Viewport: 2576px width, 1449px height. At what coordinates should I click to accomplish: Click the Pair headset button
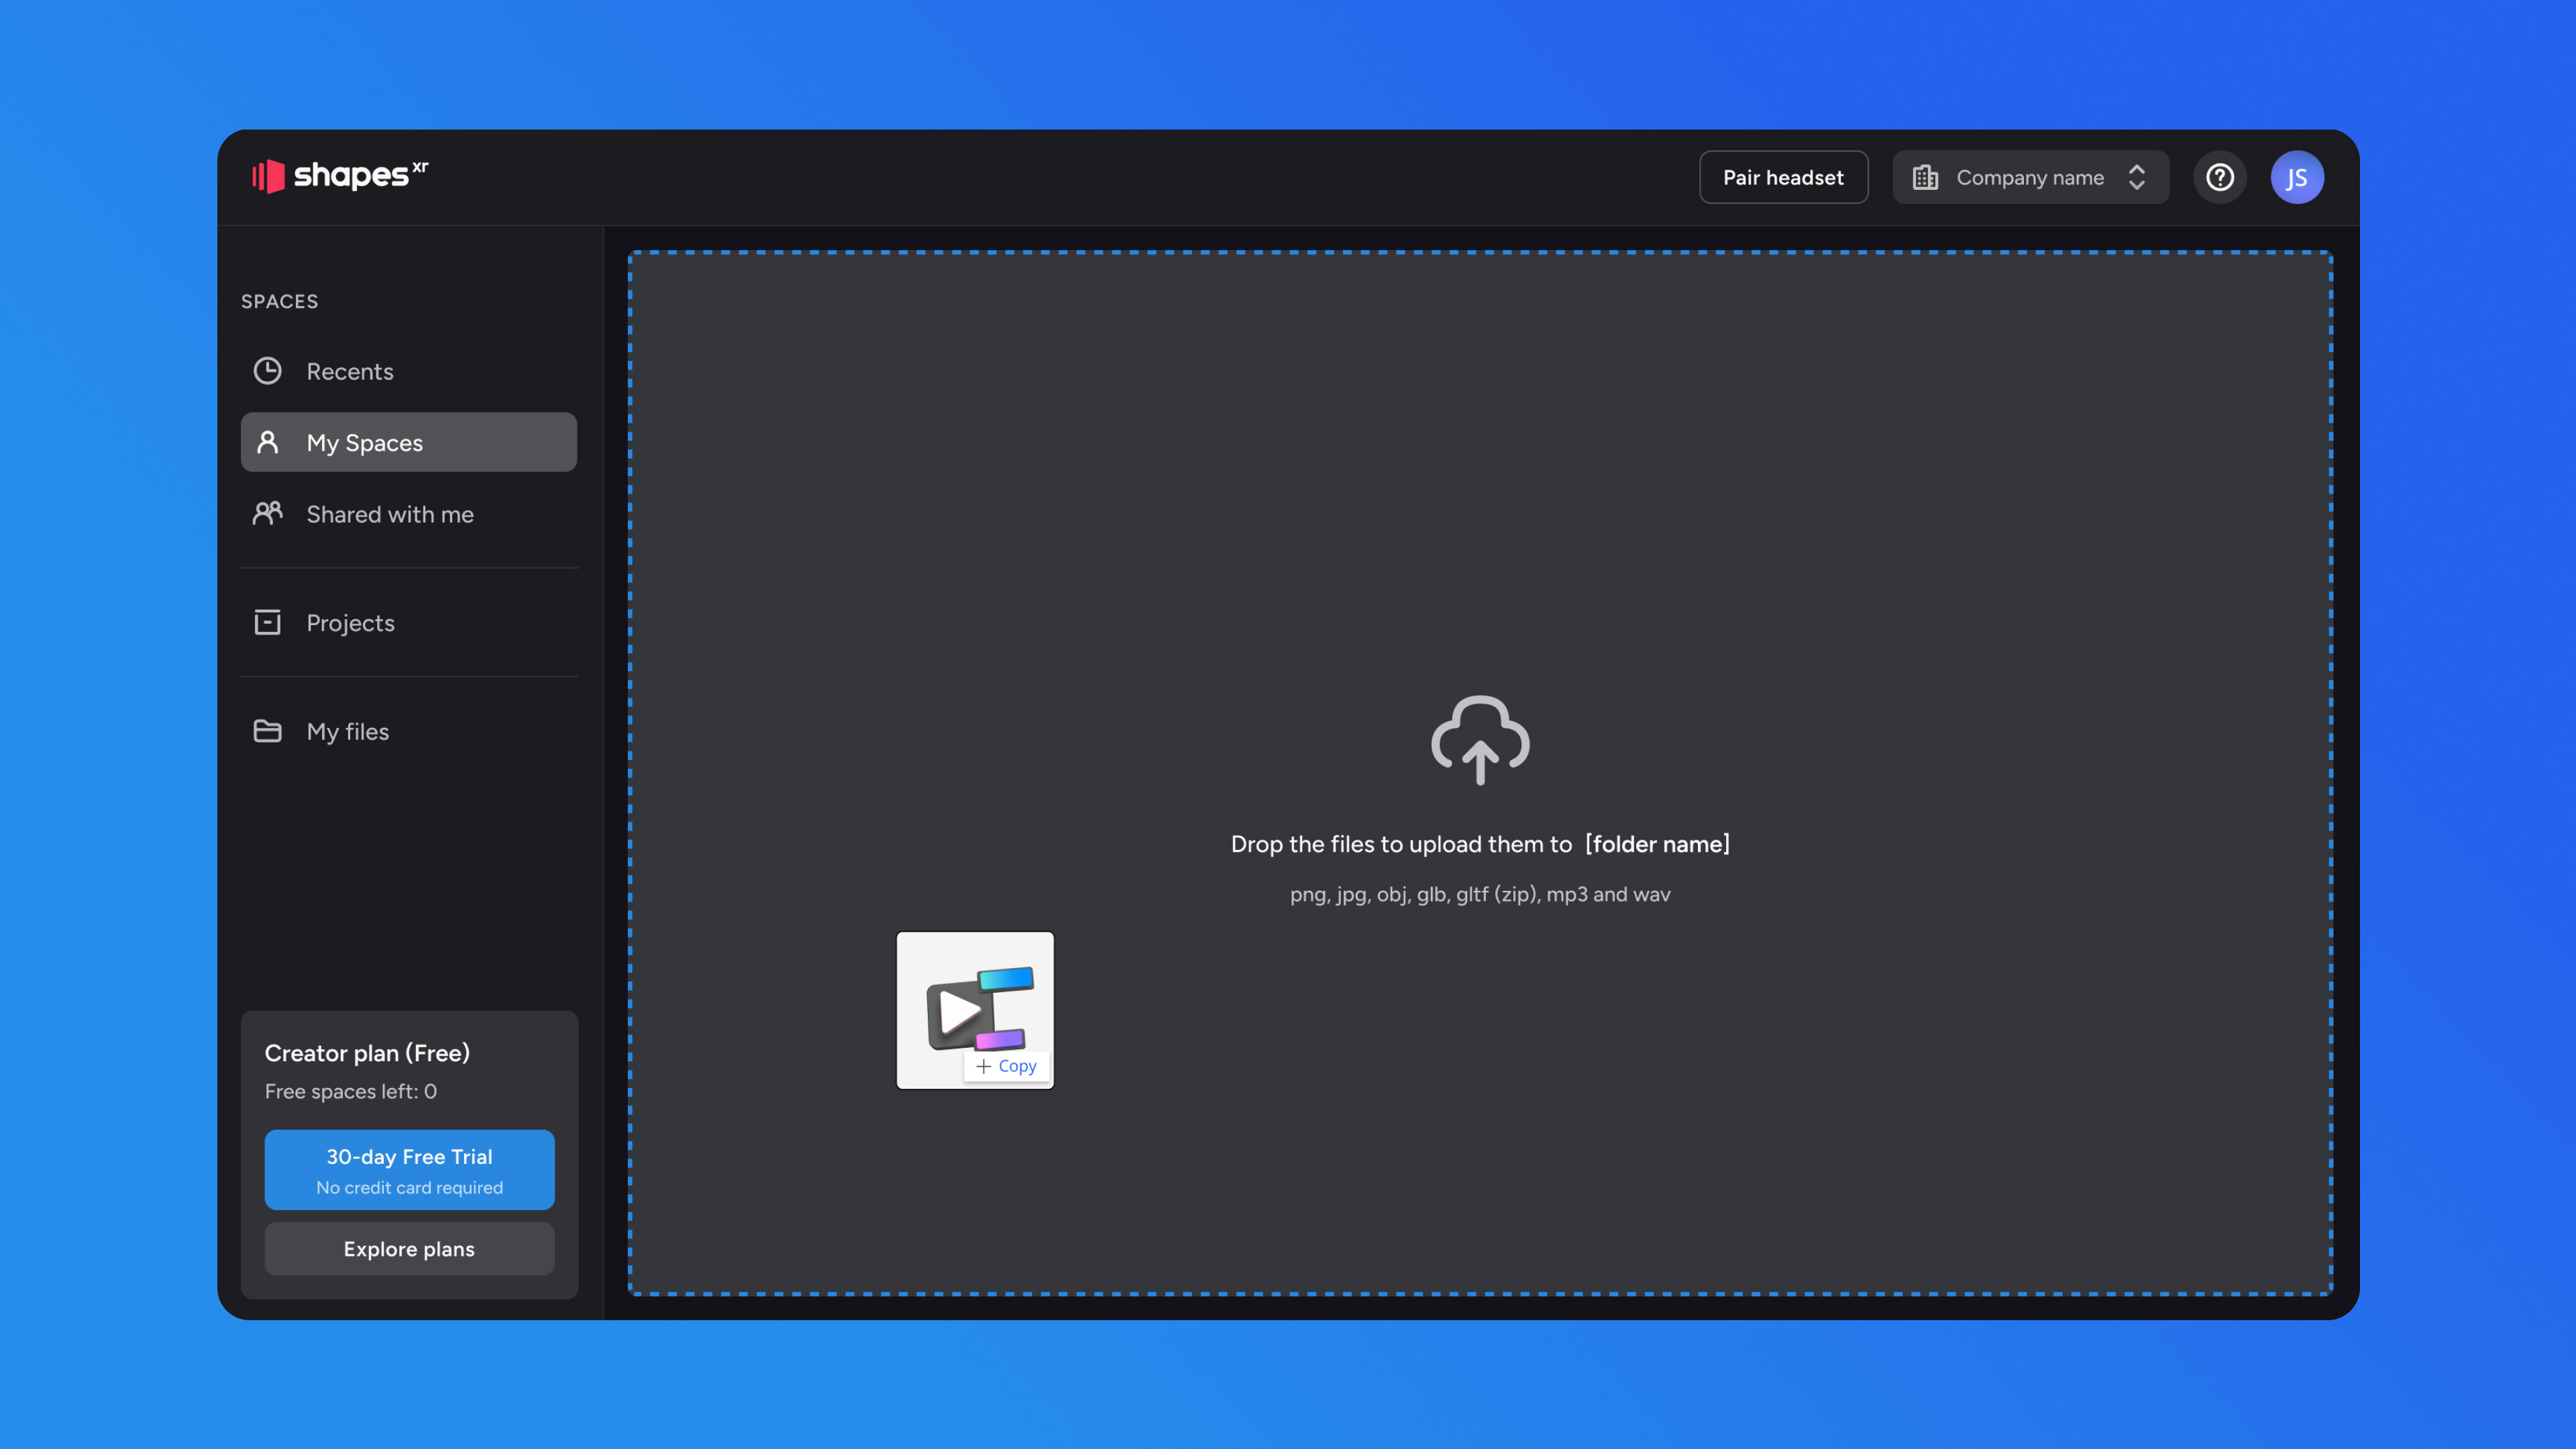tap(1783, 177)
